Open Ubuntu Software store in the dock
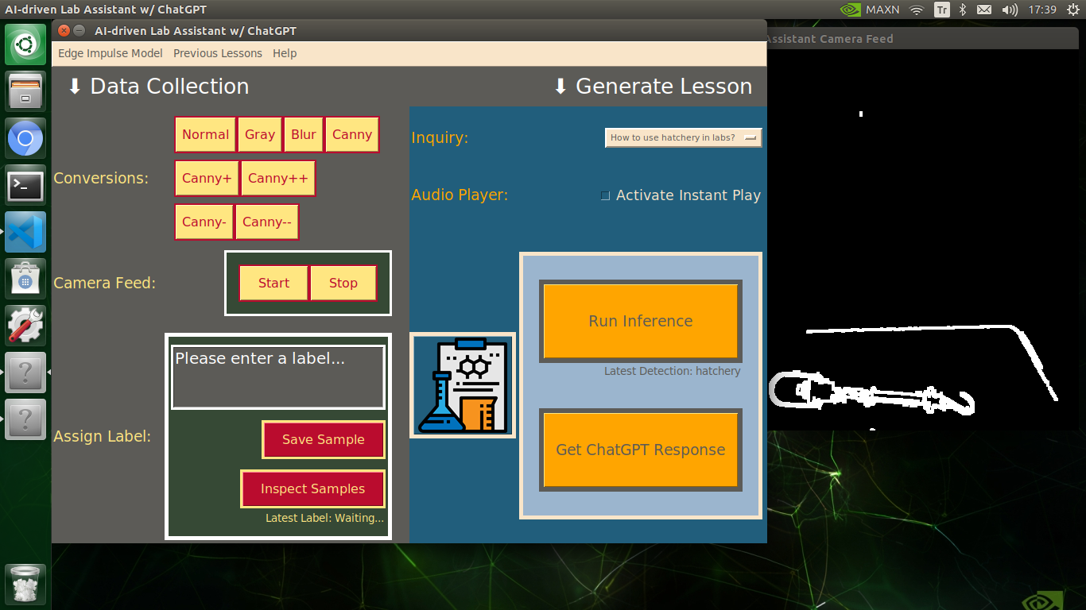The image size is (1086, 610). click(25, 280)
